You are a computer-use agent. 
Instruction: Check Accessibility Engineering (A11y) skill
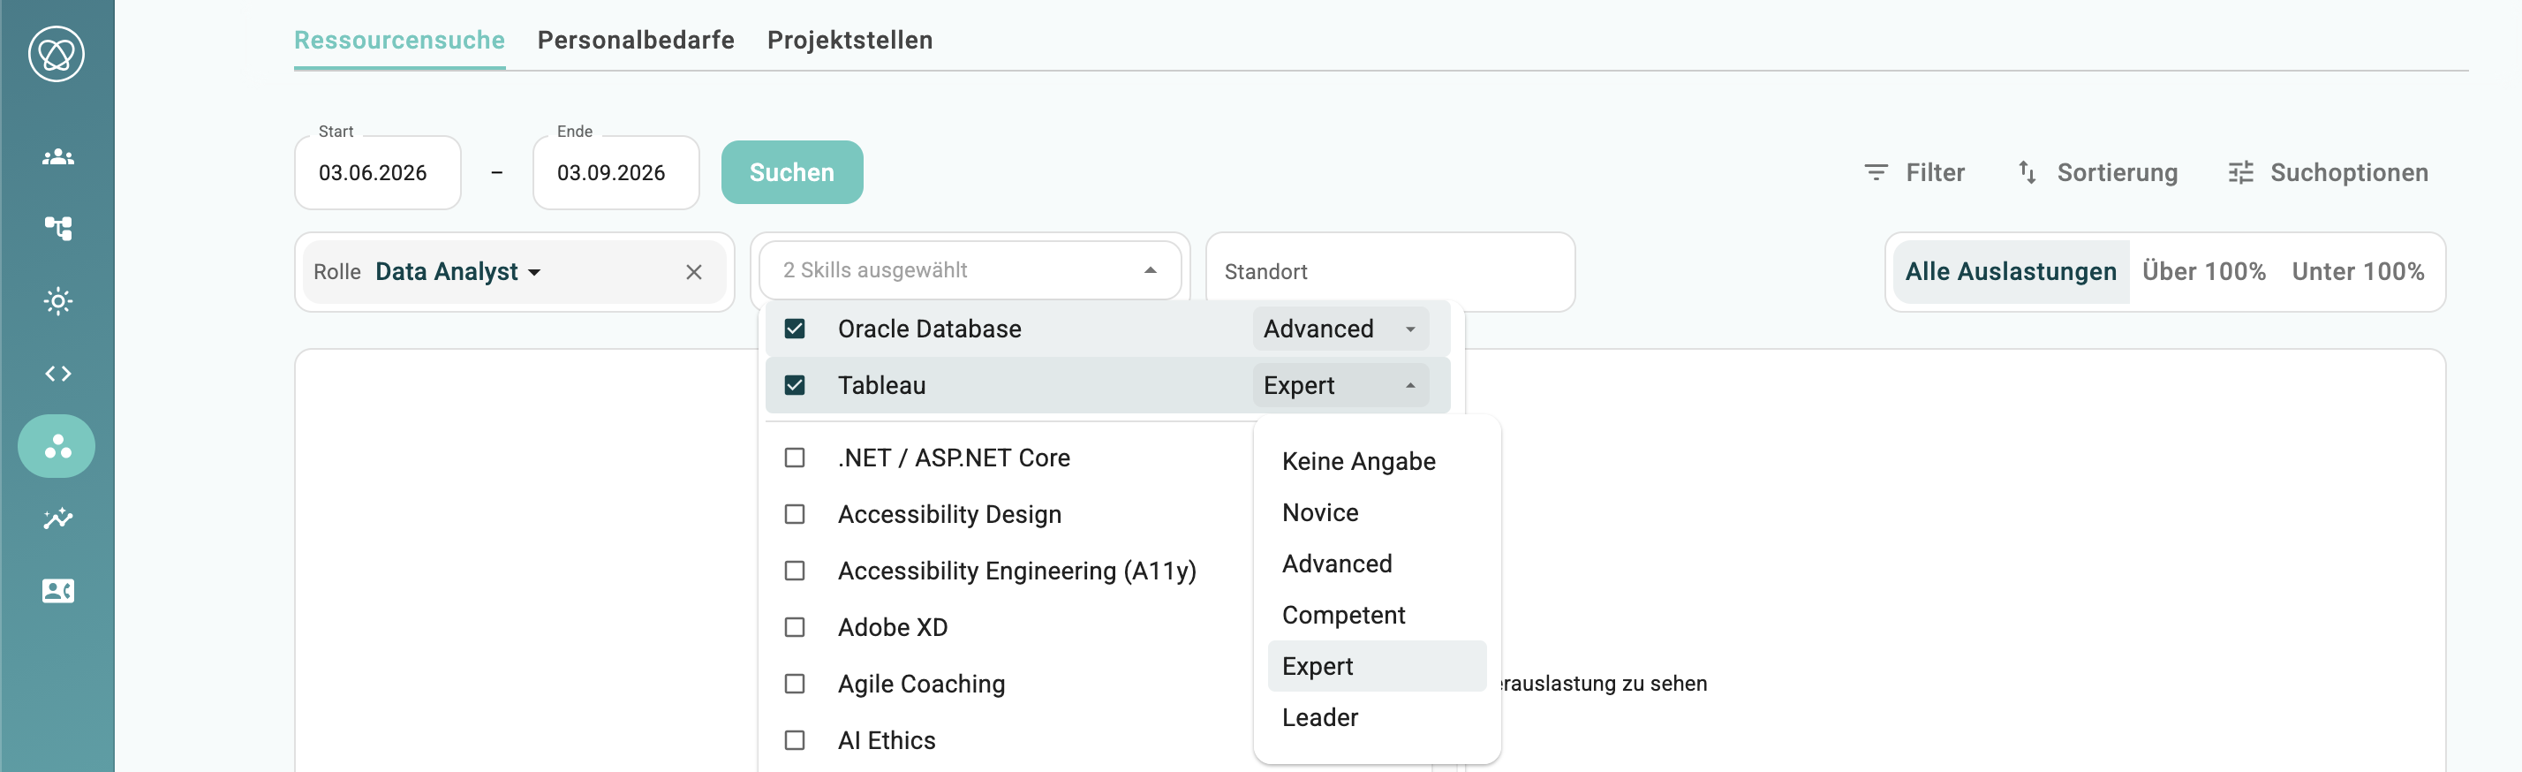[x=795, y=571]
